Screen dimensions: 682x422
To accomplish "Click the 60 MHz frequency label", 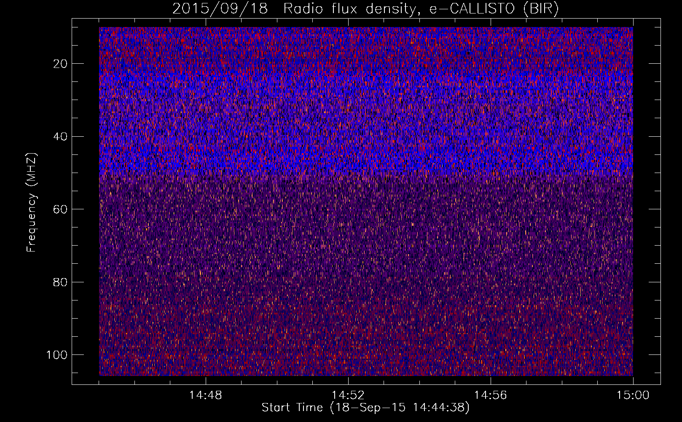I will (x=60, y=209).
